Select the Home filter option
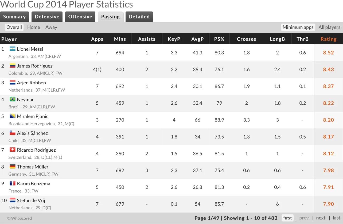343x224 pixels. pos(34,27)
